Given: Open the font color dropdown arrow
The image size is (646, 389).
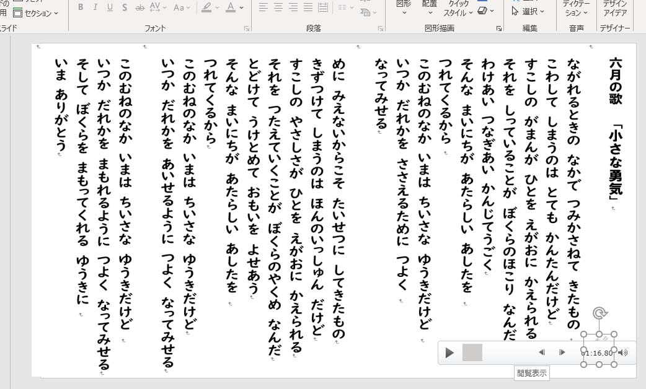Looking at the screenshot, I should [x=241, y=7].
